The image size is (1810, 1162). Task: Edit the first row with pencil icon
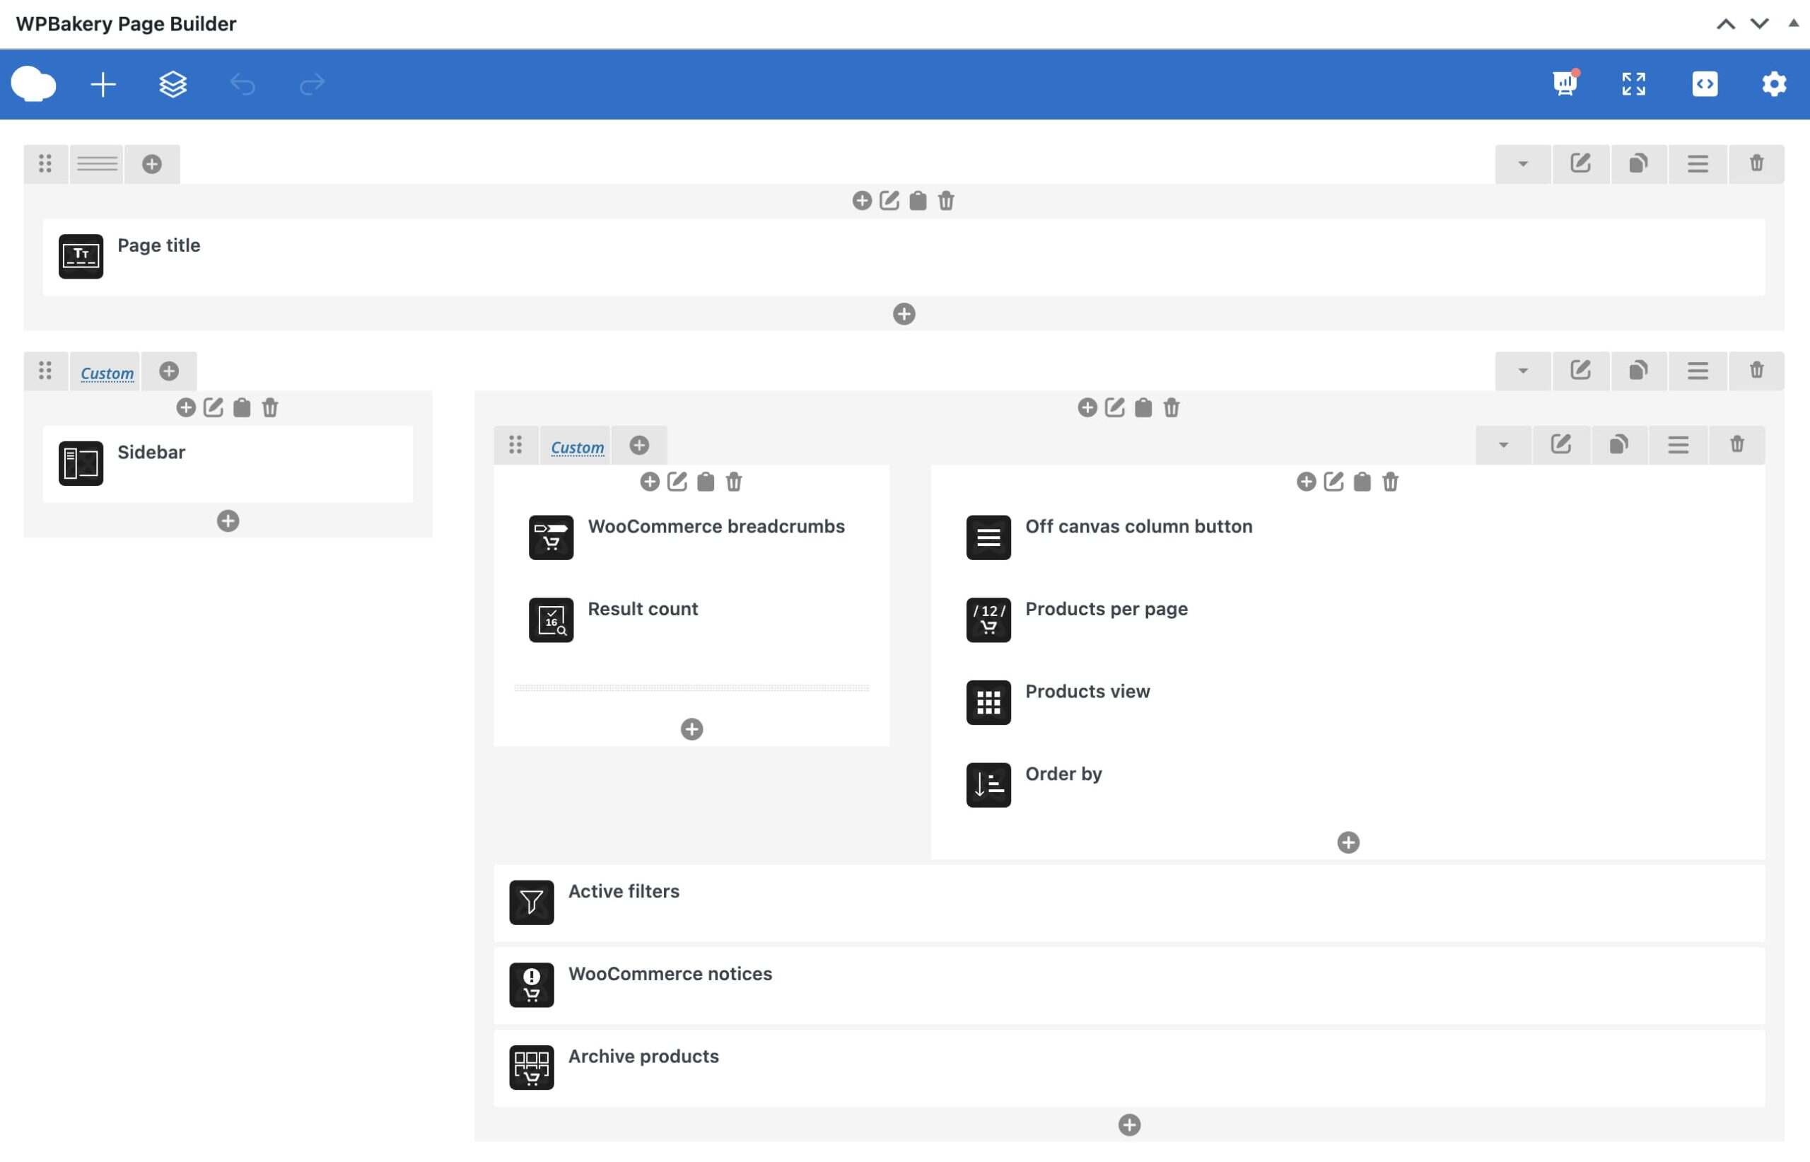click(x=1581, y=164)
